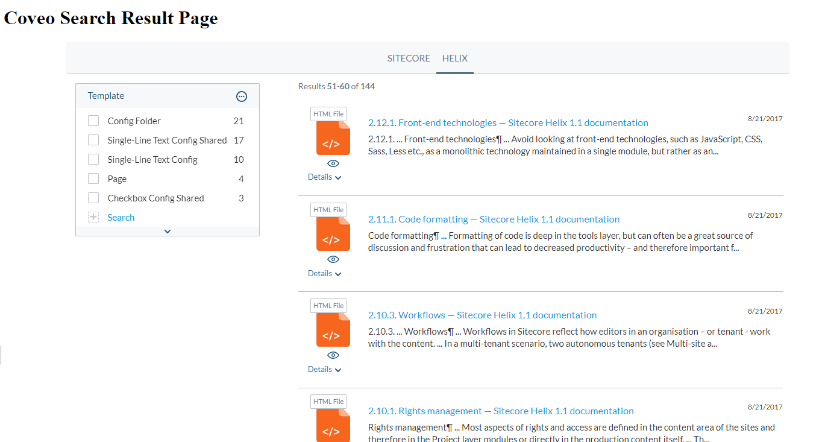Viewport: 825px width, 442px height.
Task: Click the Coveo Search Result Page heading
Action: coord(111,18)
